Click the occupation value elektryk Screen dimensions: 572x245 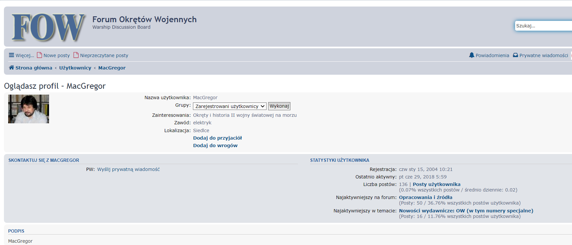coord(202,123)
